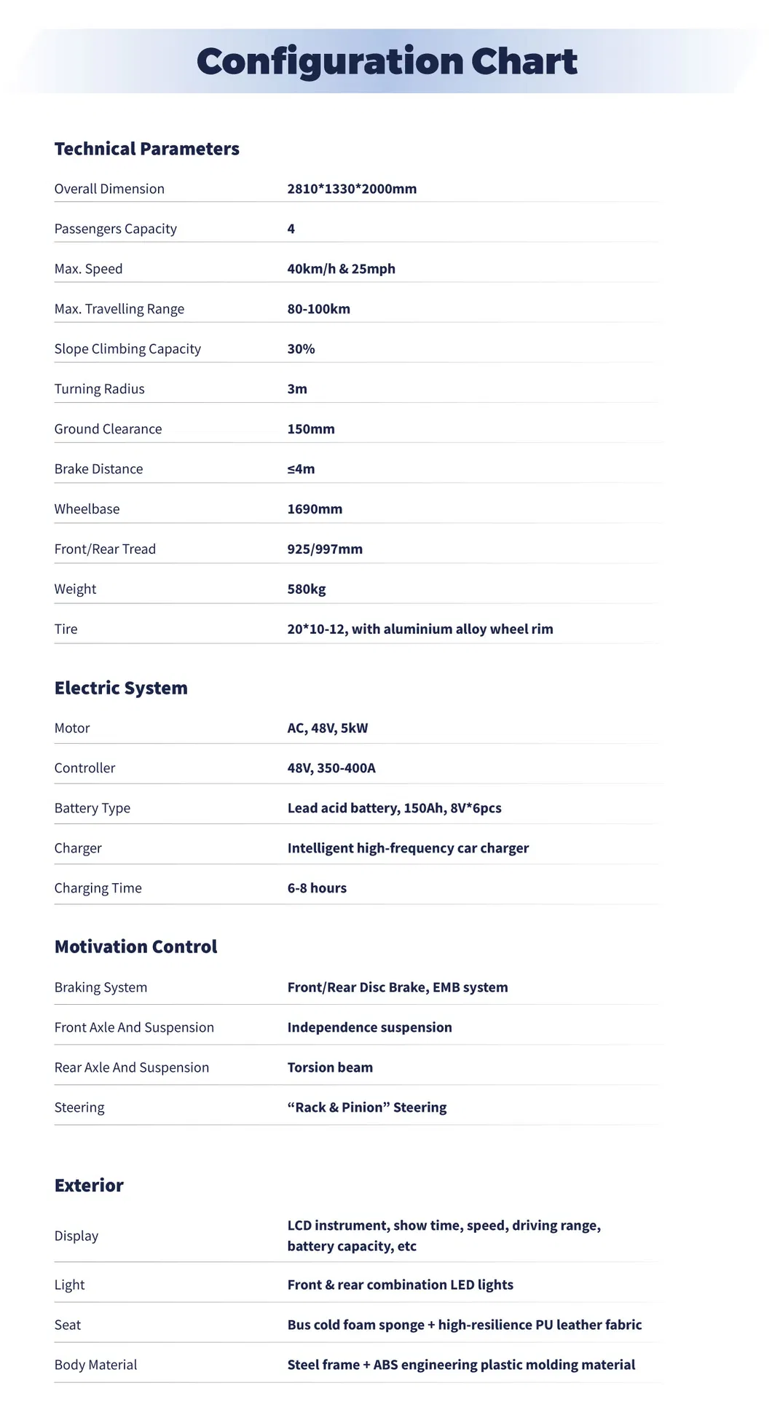
Task: Click the Battery Type description
Action: point(394,808)
